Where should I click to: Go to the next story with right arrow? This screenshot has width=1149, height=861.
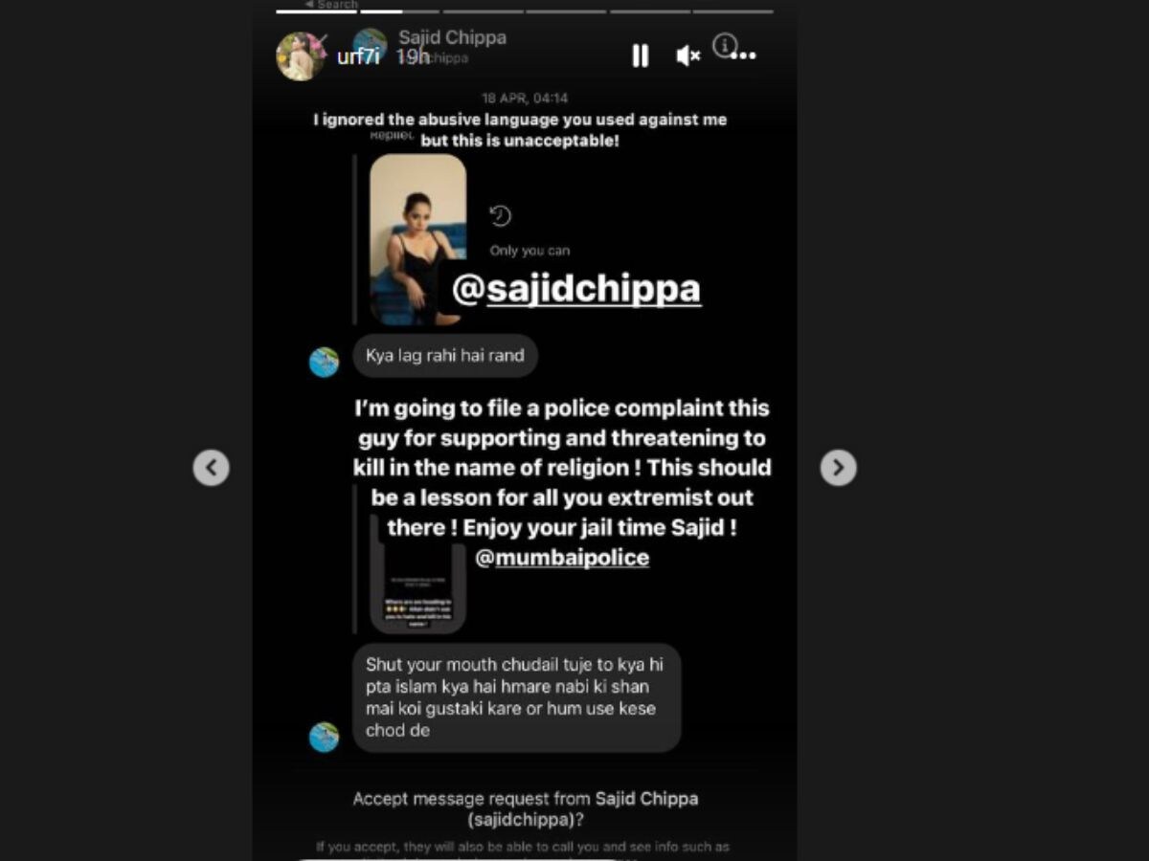point(838,468)
